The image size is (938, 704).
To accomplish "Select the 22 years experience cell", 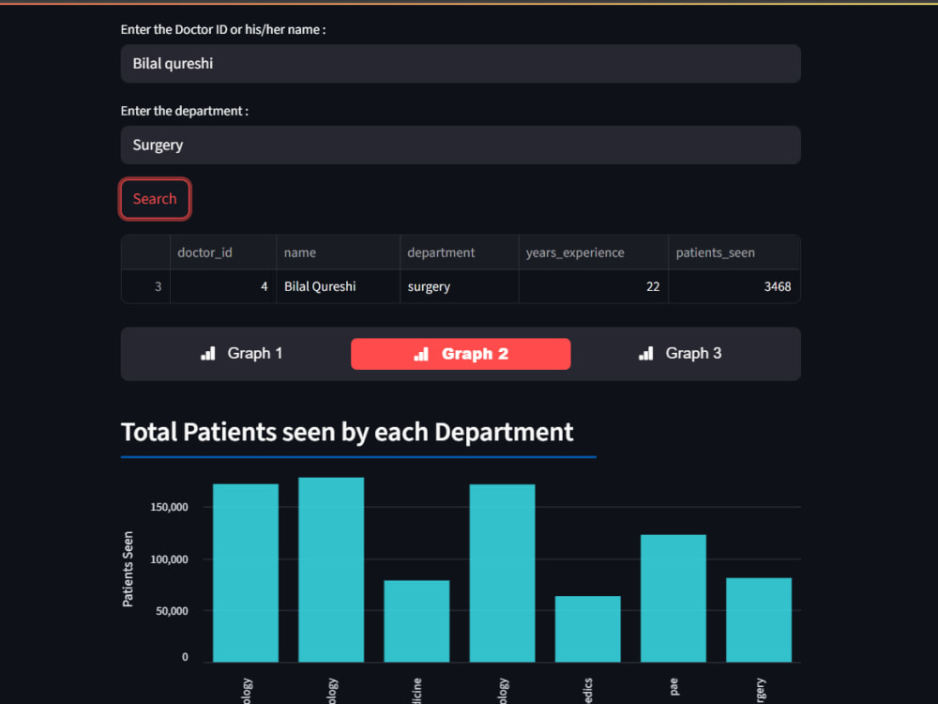I will tap(594, 286).
